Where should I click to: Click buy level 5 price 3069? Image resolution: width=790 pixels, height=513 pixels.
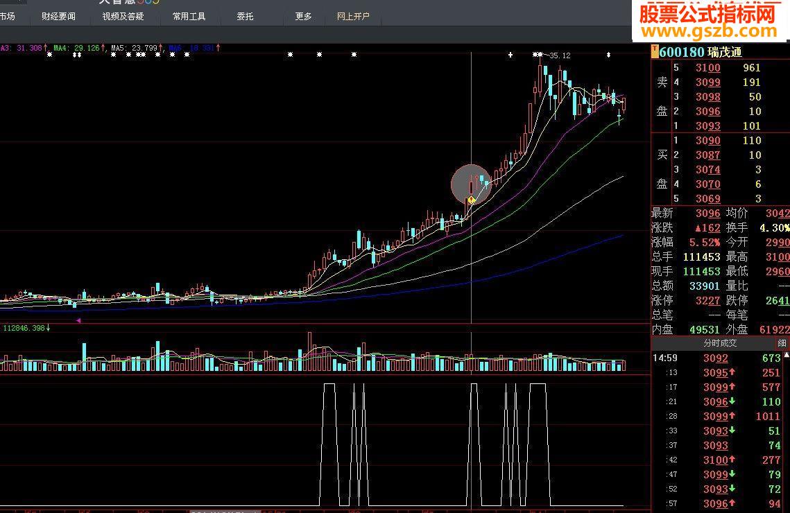coord(708,199)
